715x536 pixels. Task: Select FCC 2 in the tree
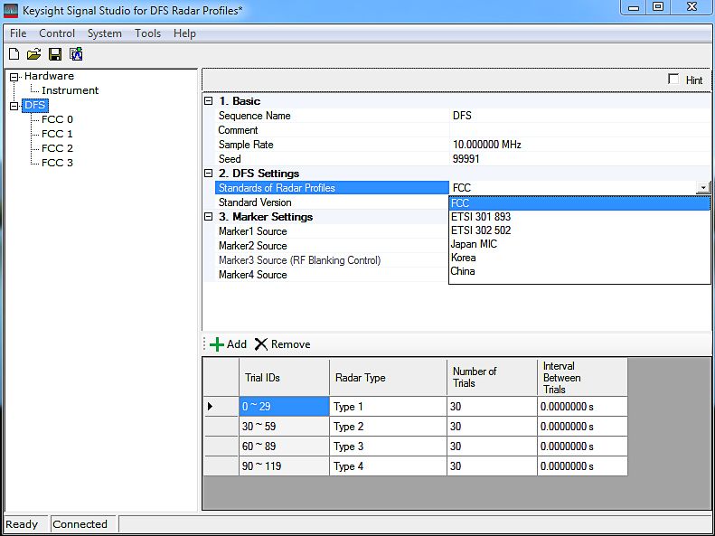tap(57, 148)
